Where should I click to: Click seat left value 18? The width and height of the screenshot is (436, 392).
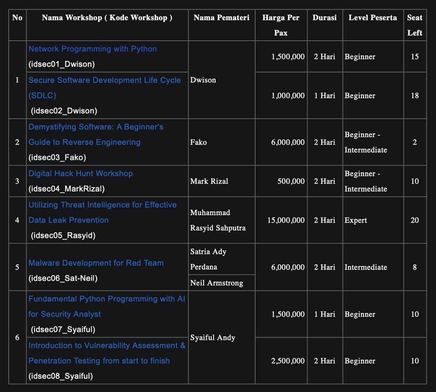click(x=415, y=96)
